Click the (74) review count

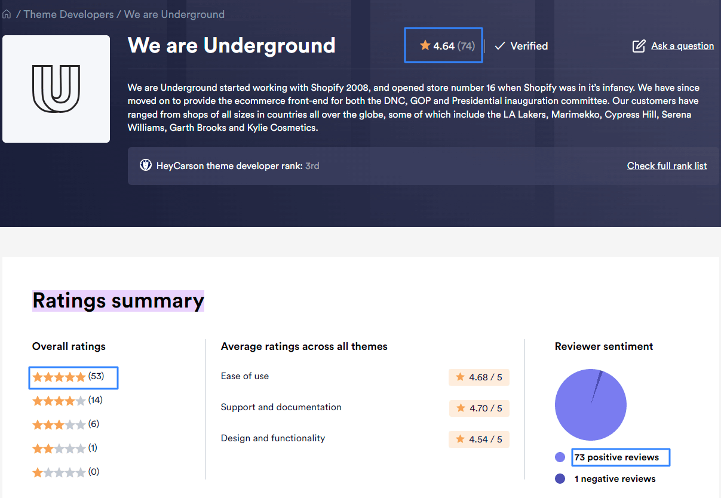[466, 46]
